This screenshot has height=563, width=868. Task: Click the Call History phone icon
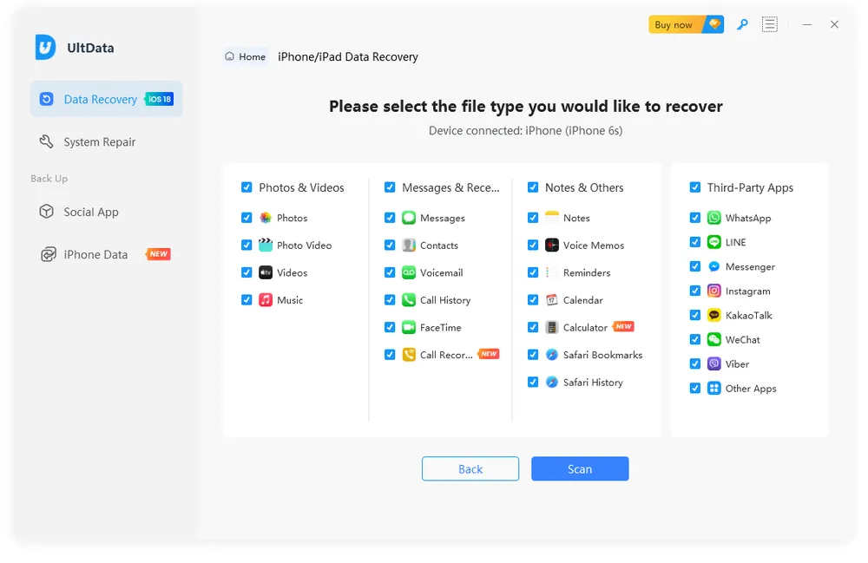409,300
